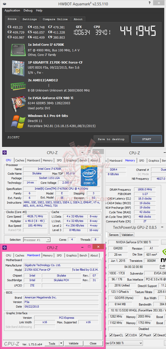Open Bench tab in the CPU-Z CPU window
The image size is (166, 349).
[83, 160]
